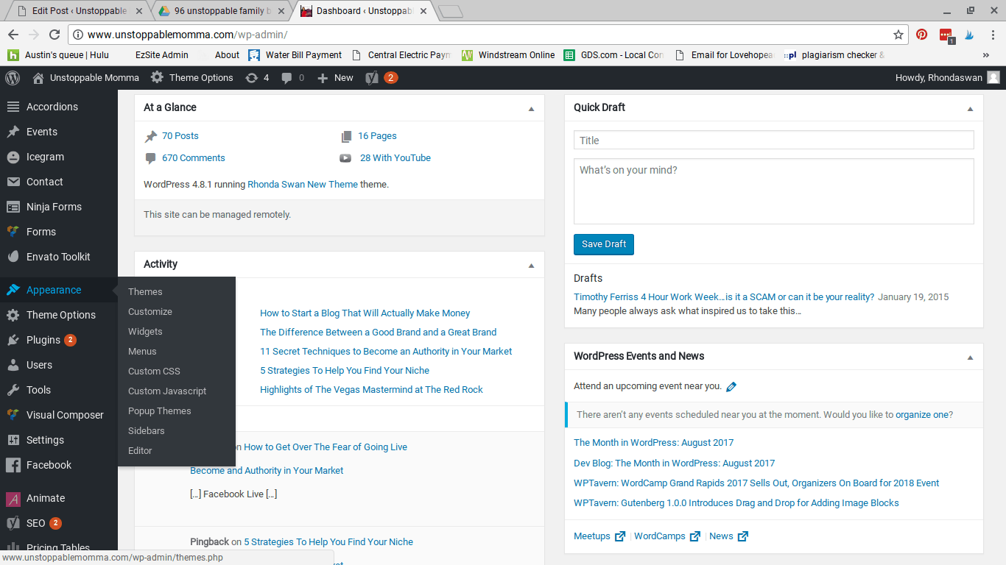
Task: Select Customize in the Appearance submenu
Action: [150, 312]
